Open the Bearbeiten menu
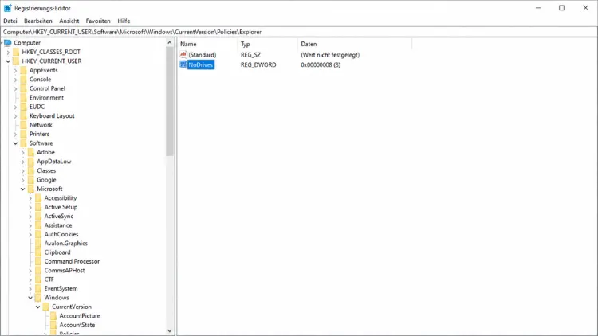 point(38,21)
